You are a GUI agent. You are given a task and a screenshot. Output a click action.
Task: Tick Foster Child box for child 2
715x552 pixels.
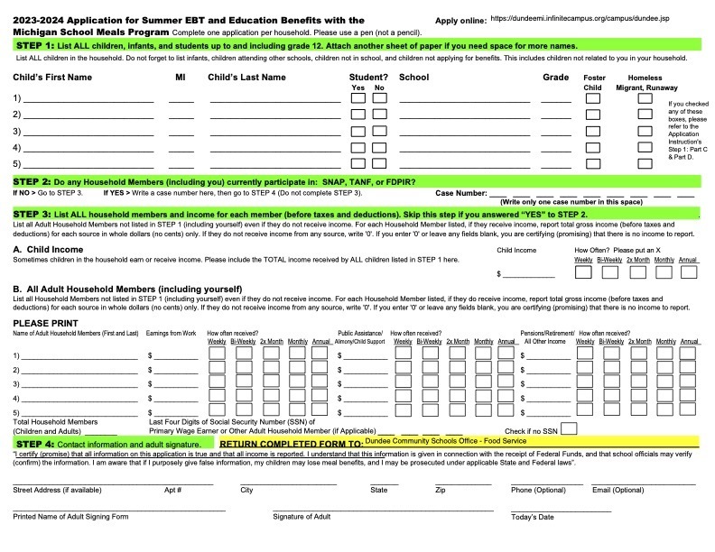point(593,115)
